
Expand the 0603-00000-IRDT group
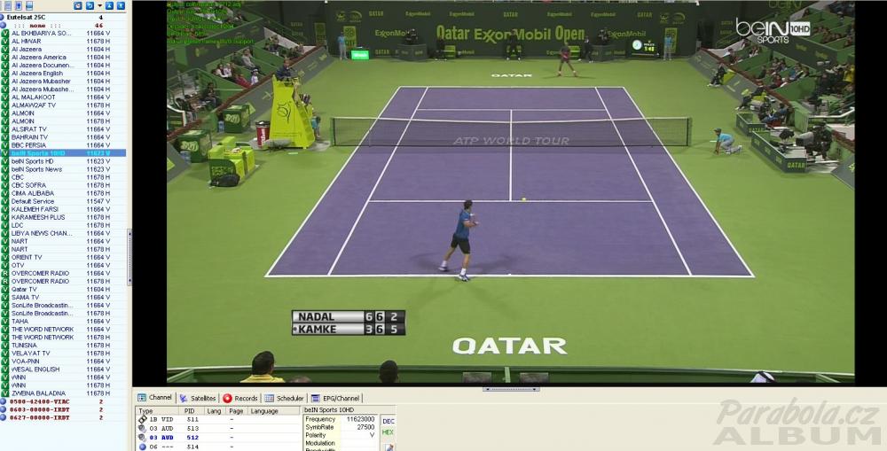(3, 409)
